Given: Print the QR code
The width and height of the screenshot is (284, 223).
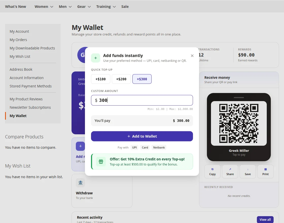Looking at the screenshot, I should tap(265, 172).
